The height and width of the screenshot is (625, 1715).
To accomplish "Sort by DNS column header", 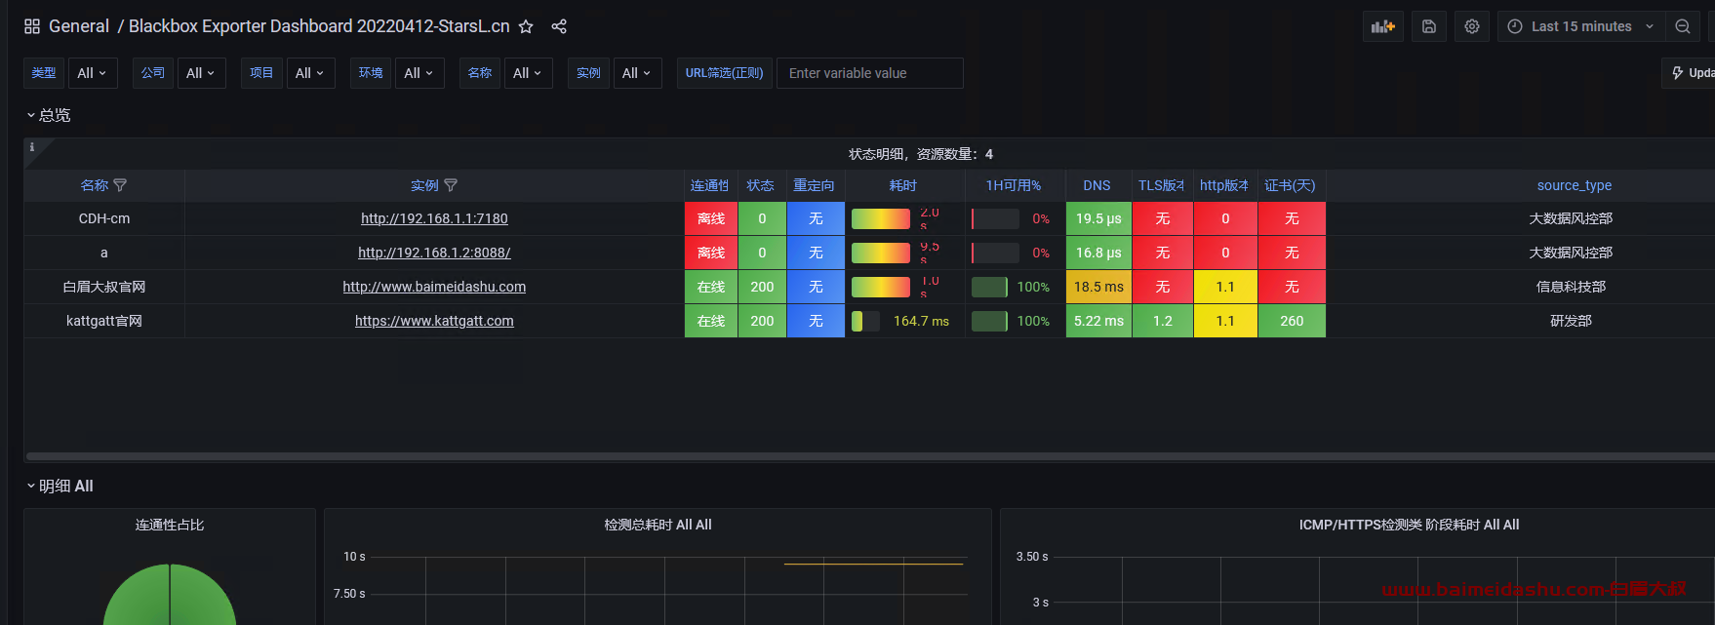I will coord(1097,185).
